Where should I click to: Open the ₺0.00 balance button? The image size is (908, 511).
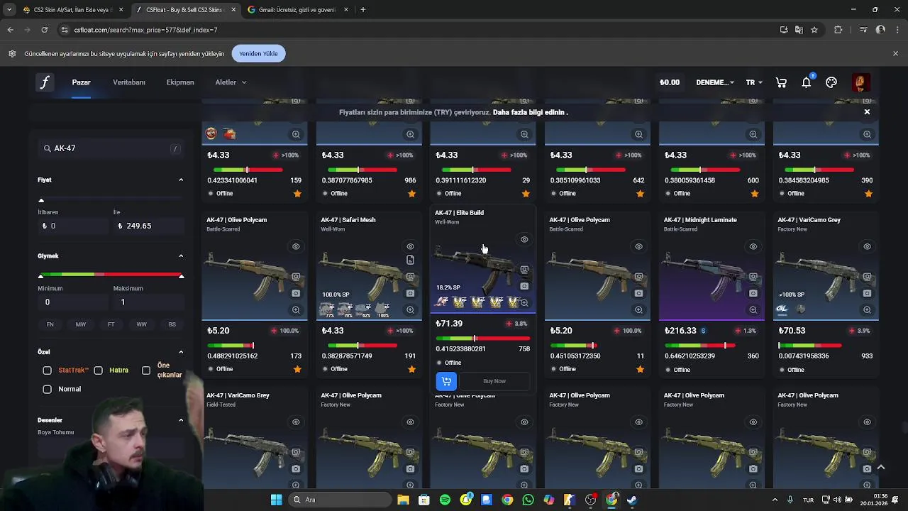coord(670,82)
